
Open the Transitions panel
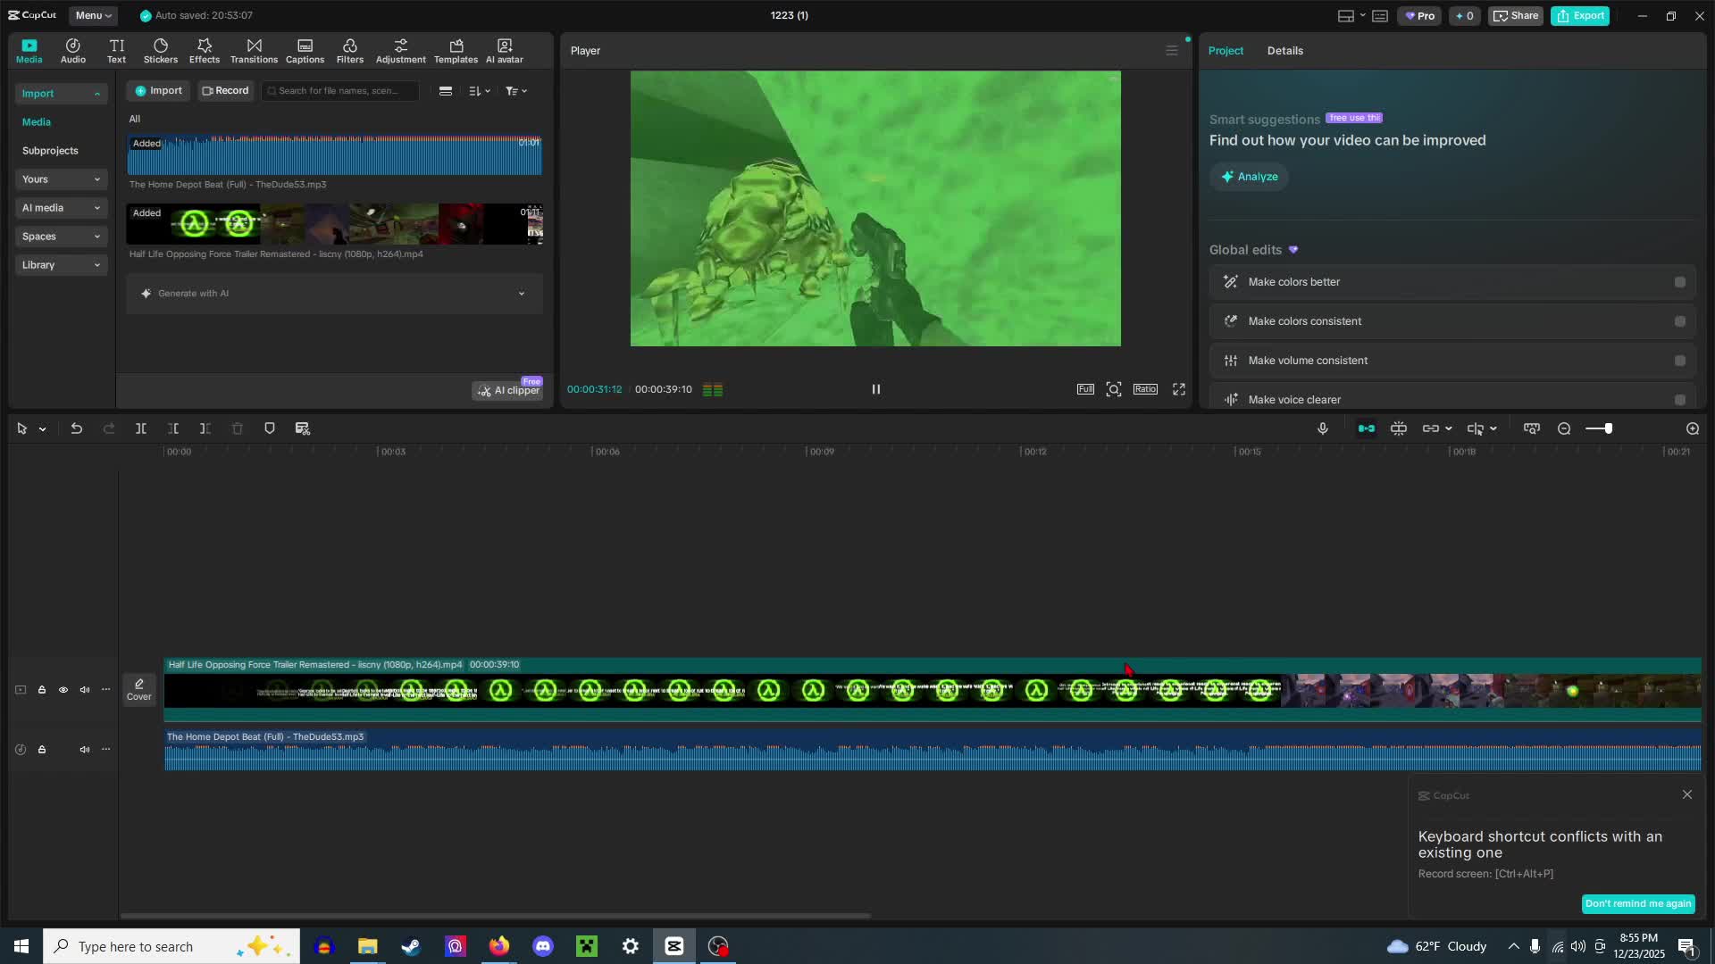(254, 51)
